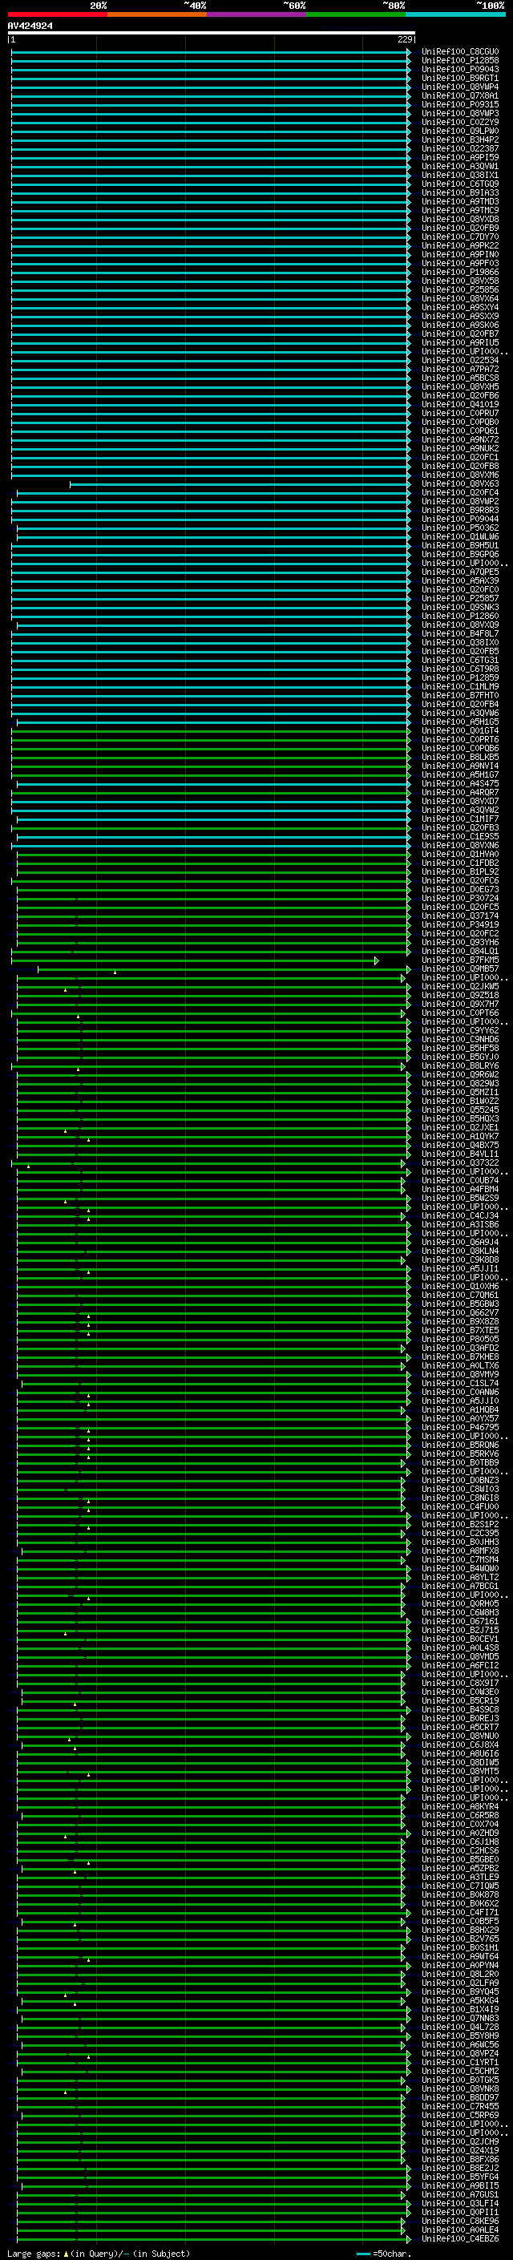Select hit label UniRef100_A9PIN0
Viewport: 513px width, 2260px height.
459,254
